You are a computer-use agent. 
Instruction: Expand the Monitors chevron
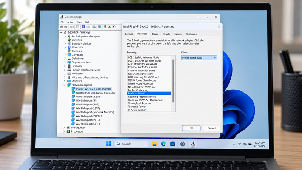tap(65, 81)
